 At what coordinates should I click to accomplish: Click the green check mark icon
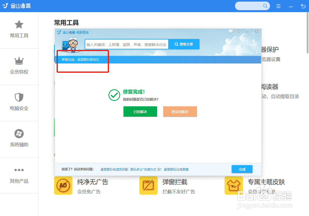pos(114,95)
